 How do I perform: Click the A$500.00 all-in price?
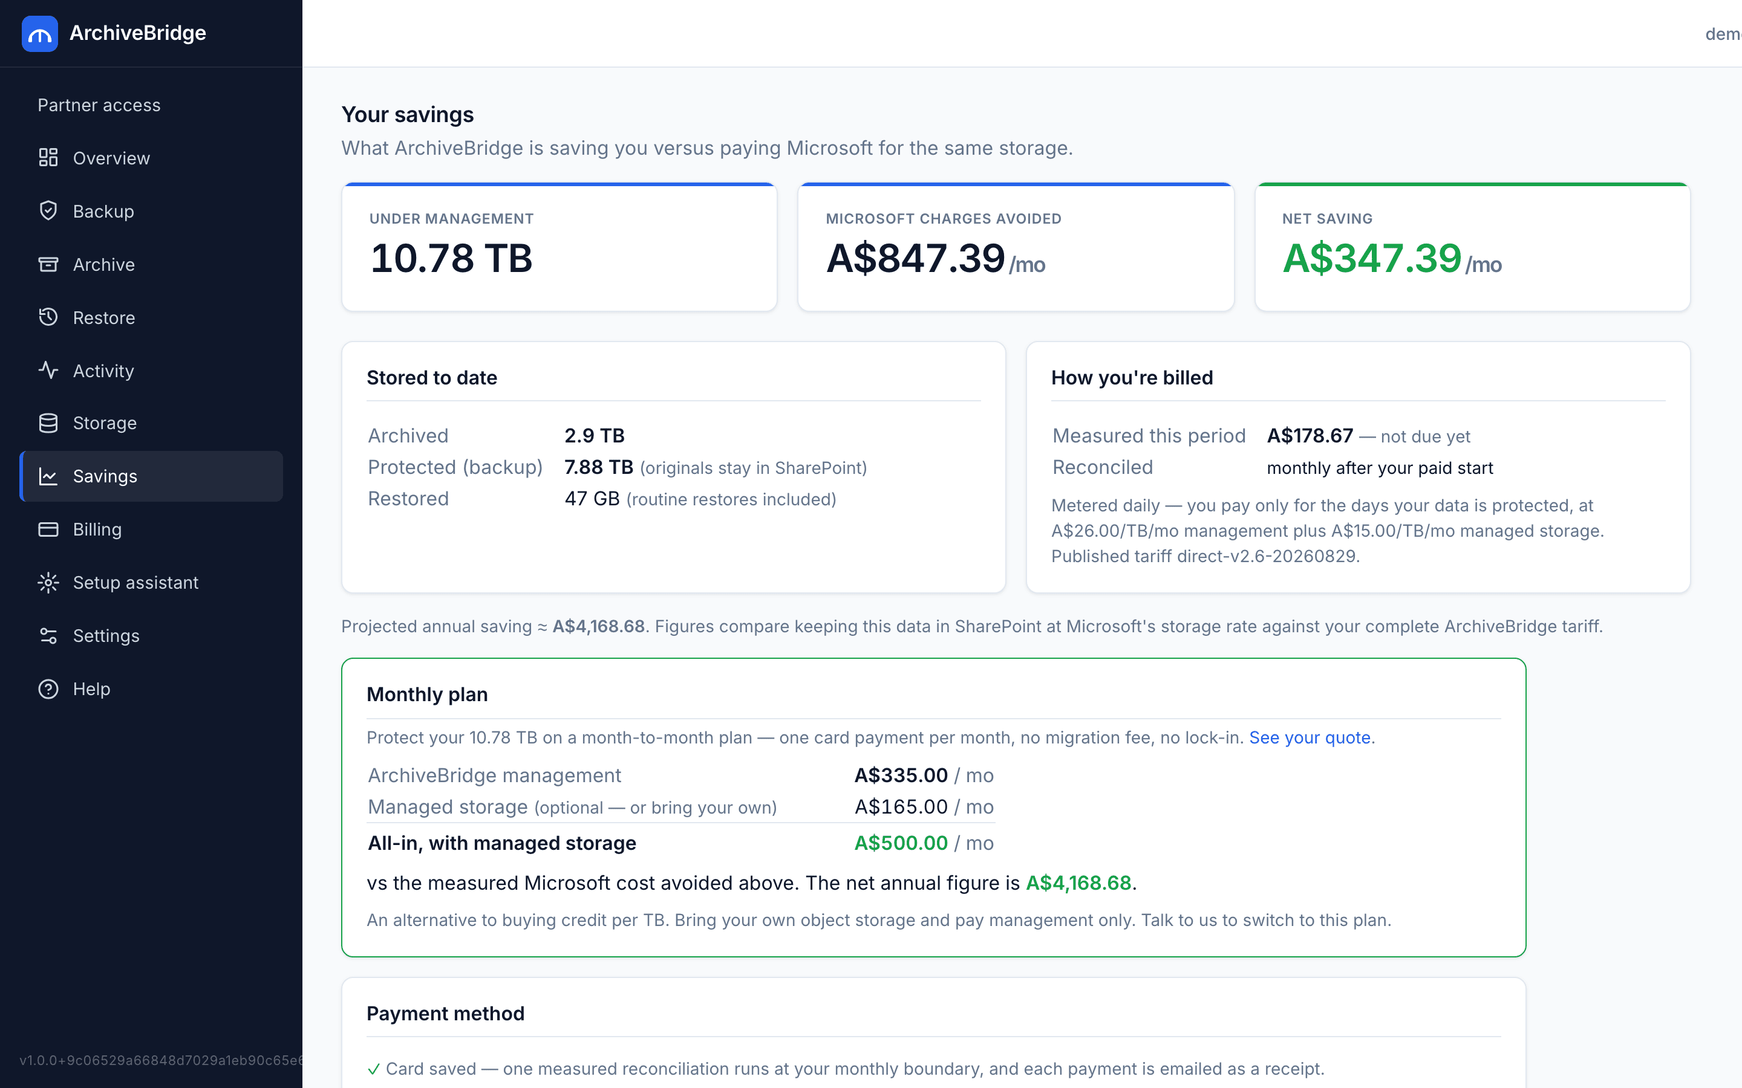pos(901,843)
